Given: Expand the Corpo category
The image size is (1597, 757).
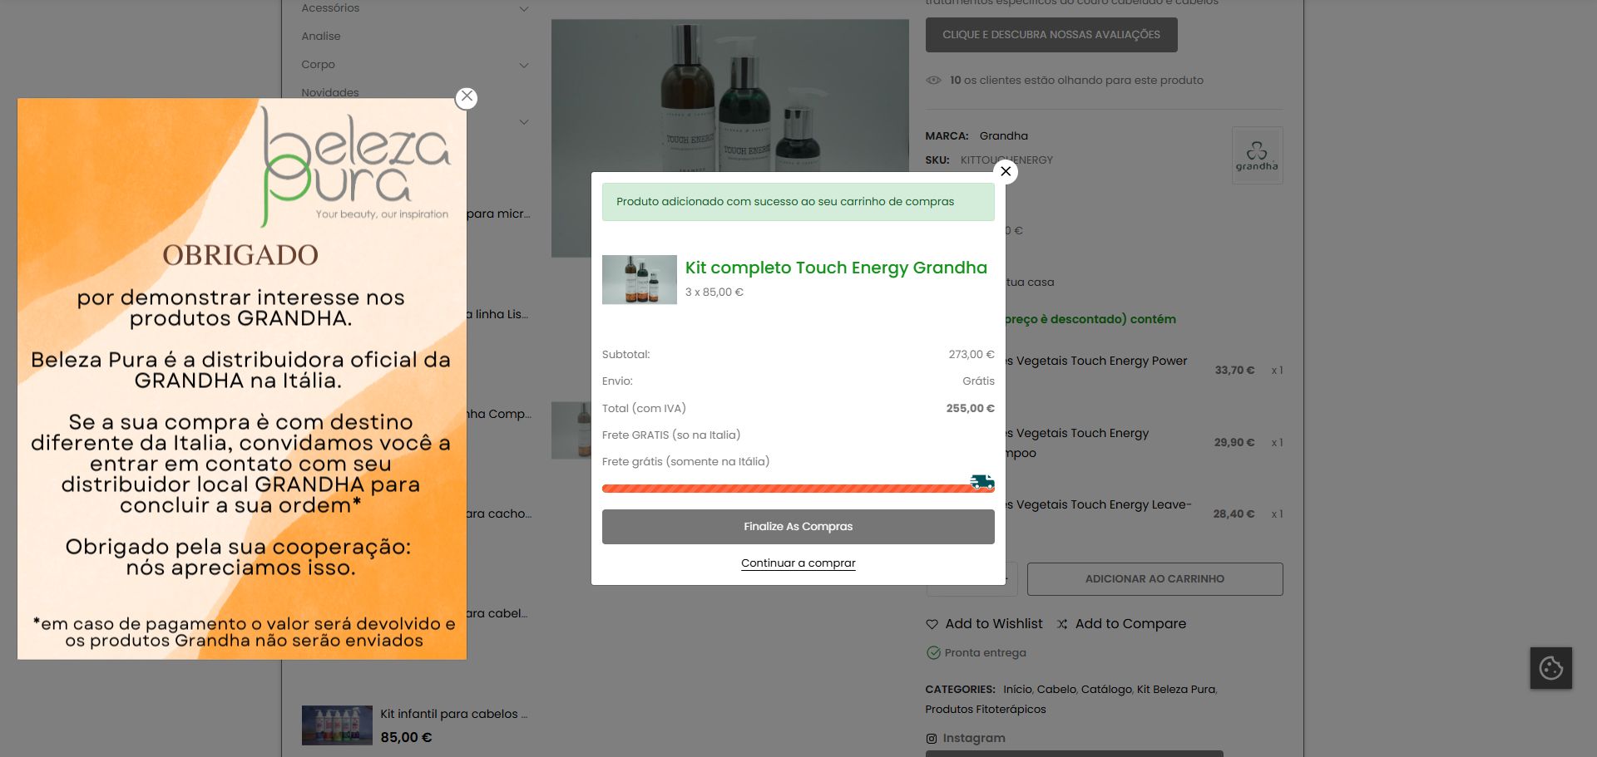Looking at the screenshot, I should coord(524,65).
